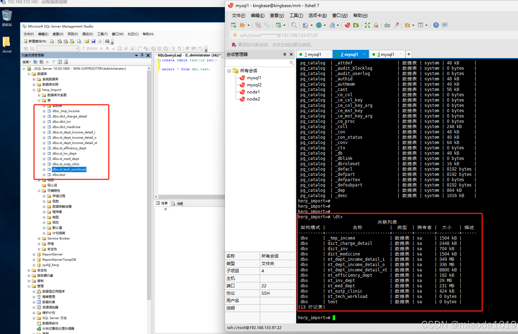This screenshot has height=334, width=518.
Task: Open the 社区(C) menu in SSMS
Action: [133, 34]
